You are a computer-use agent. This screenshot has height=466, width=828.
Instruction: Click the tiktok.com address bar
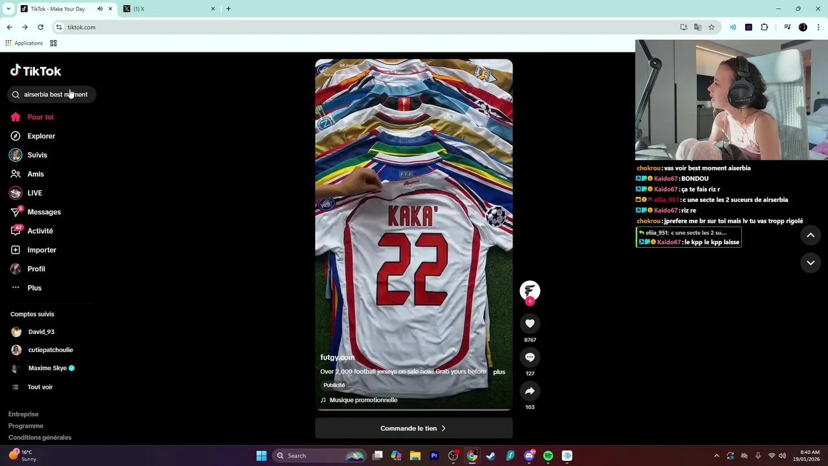[369, 27]
